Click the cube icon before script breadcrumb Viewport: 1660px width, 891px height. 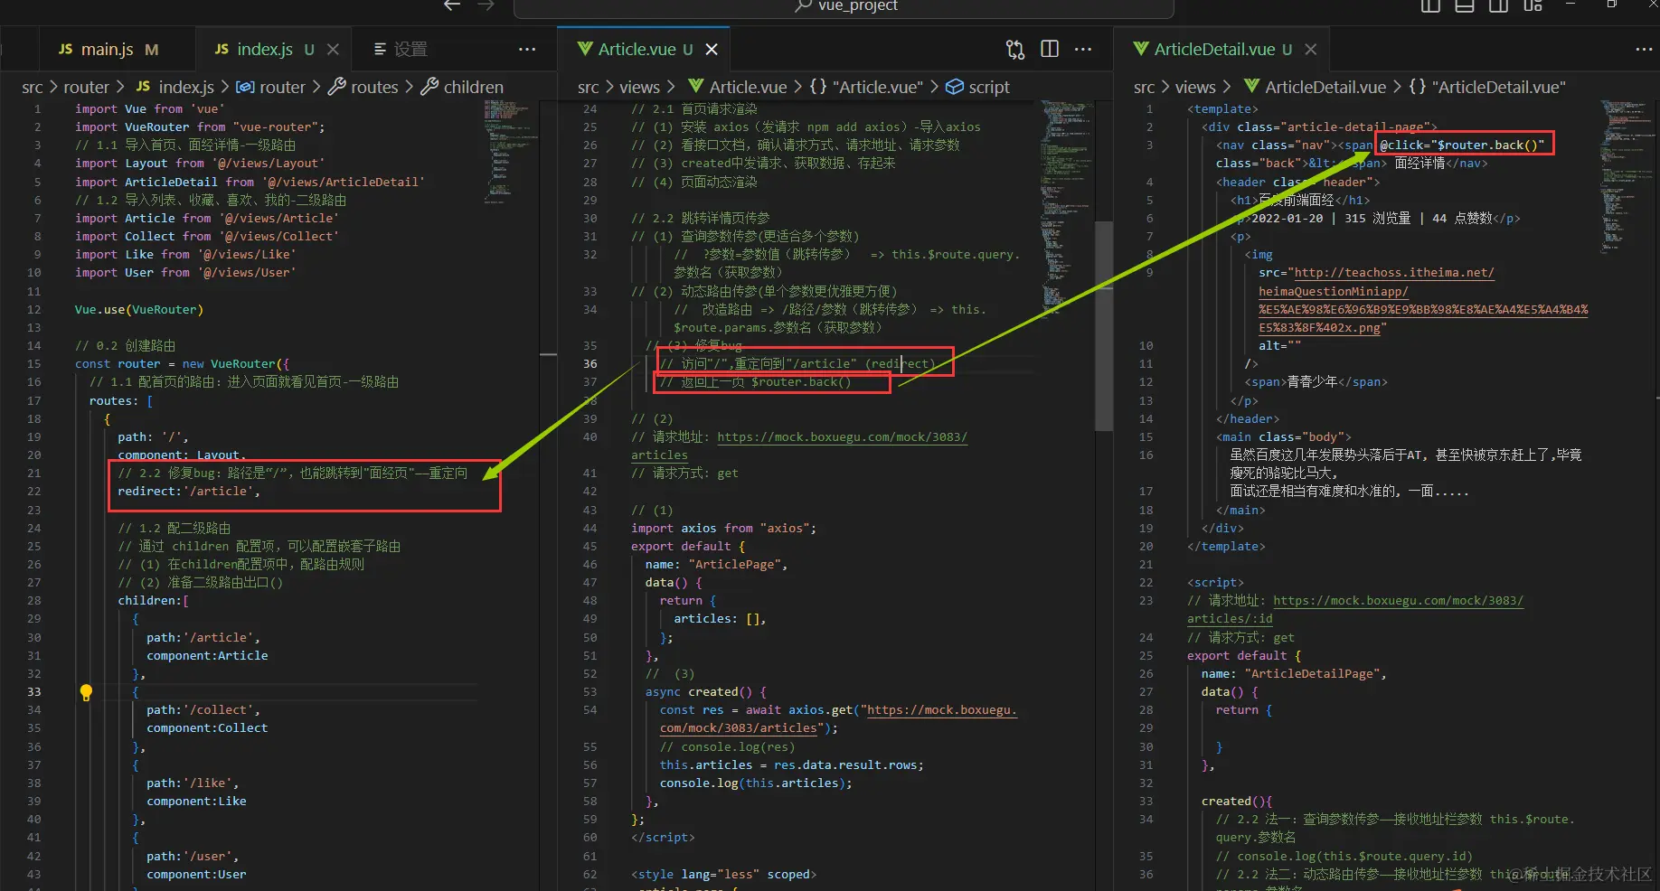(954, 87)
